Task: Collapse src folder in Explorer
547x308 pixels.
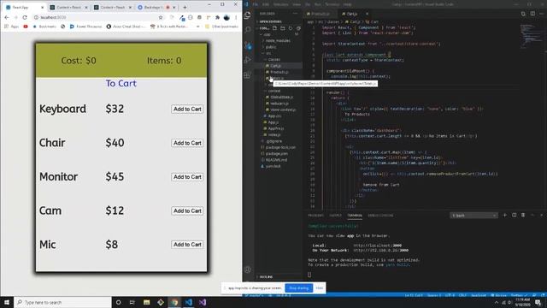Action: click(268, 53)
